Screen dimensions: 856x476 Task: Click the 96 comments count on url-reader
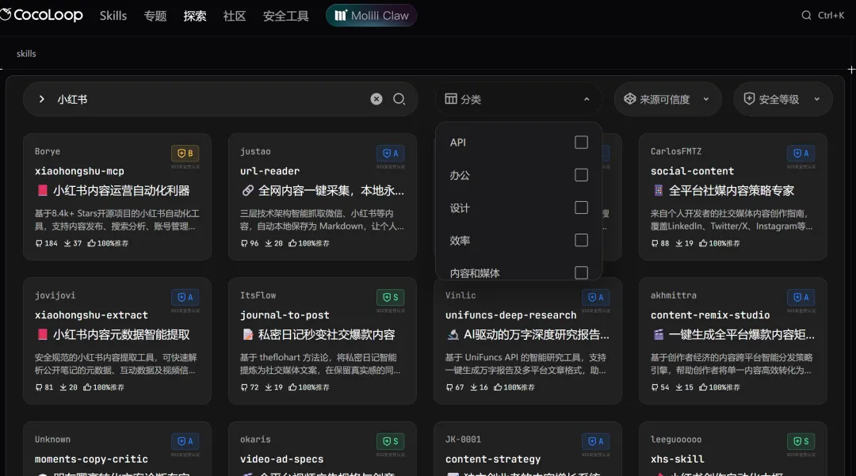tap(250, 243)
